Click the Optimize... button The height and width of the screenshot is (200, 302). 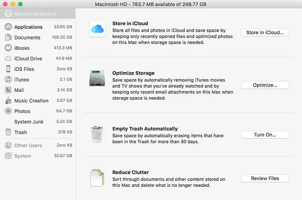pyautogui.click(x=265, y=85)
